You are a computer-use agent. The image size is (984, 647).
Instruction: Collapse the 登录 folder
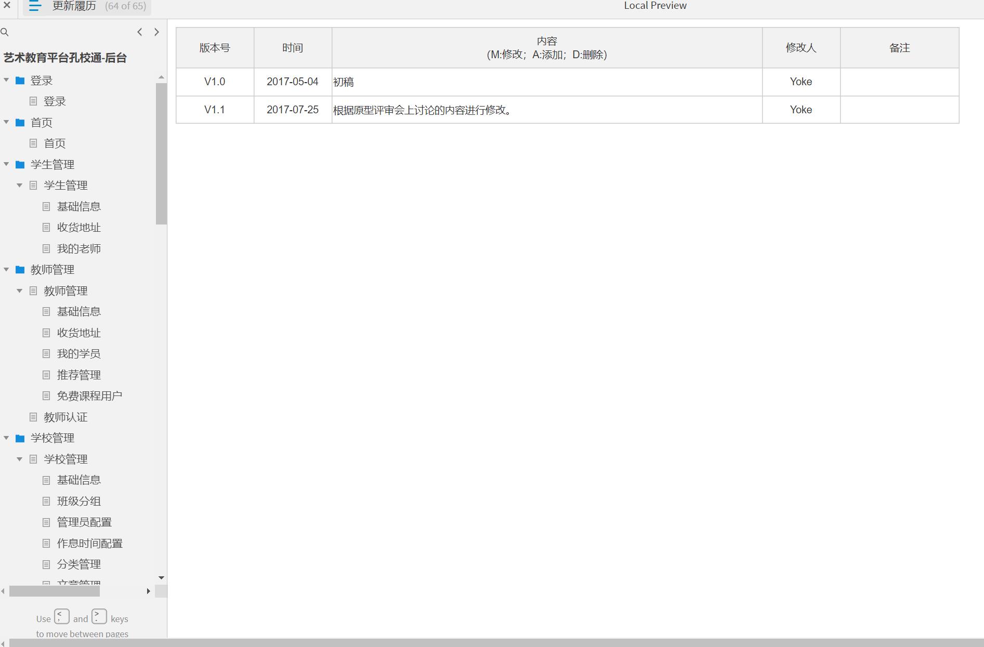(6, 80)
